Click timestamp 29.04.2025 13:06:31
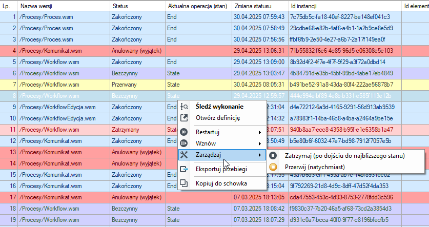The width and height of the screenshot is (429, 227). tap(260, 51)
